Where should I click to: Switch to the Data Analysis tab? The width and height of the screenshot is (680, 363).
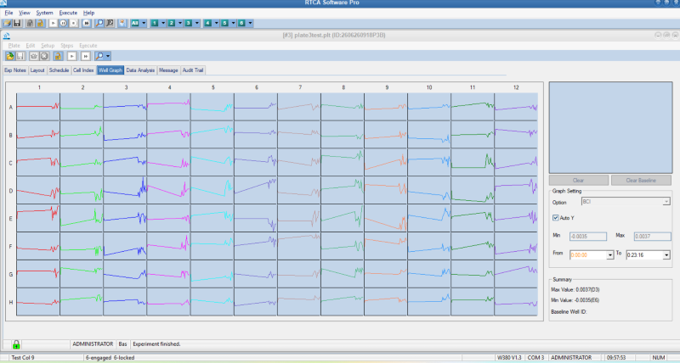[140, 70]
